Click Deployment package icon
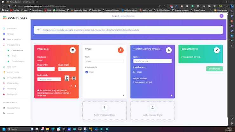235x132 pixels. click(x=4, y=94)
